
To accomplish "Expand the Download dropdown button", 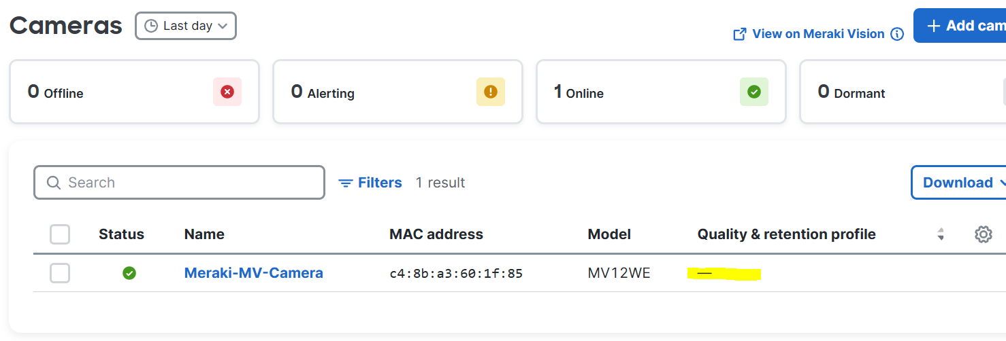I will pos(960,183).
